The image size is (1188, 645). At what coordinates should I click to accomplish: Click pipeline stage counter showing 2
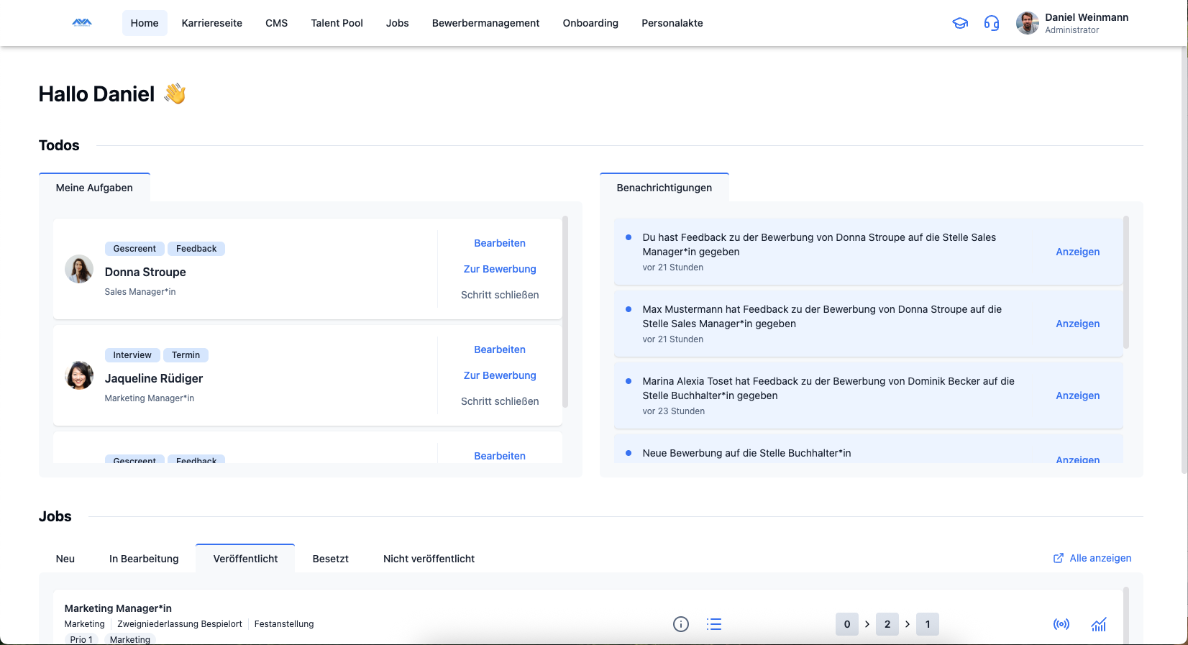coord(887,624)
